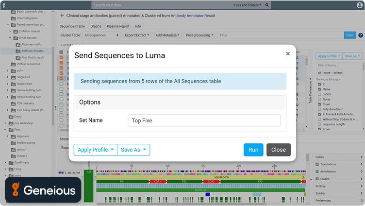Click the blue help question mark icon
Image resolution: width=365 pixels, height=206 pixels.
361,35
